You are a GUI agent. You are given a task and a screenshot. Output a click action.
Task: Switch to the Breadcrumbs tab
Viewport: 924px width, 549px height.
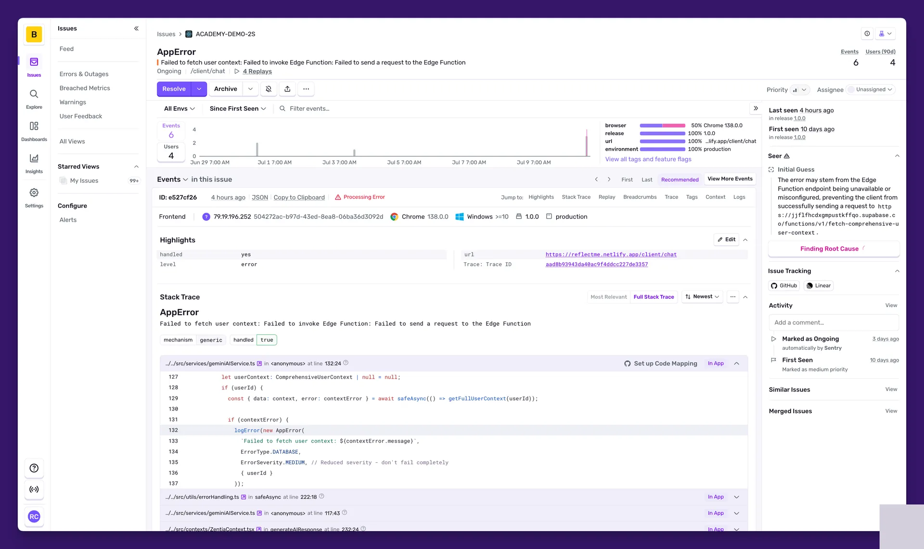[x=640, y=197]
